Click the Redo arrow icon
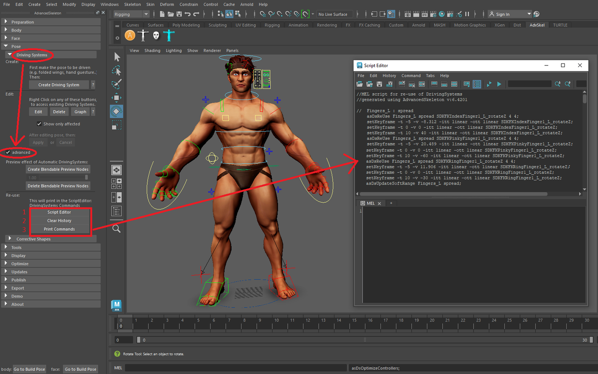Viewport: 598px width, 374px height. (196, 14)
